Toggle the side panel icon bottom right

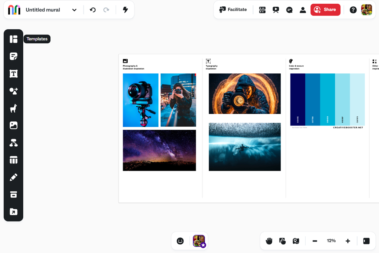366,241
